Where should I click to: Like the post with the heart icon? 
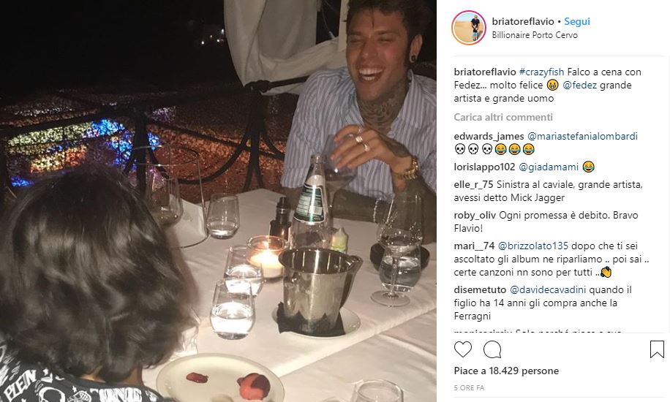[463, 349]
